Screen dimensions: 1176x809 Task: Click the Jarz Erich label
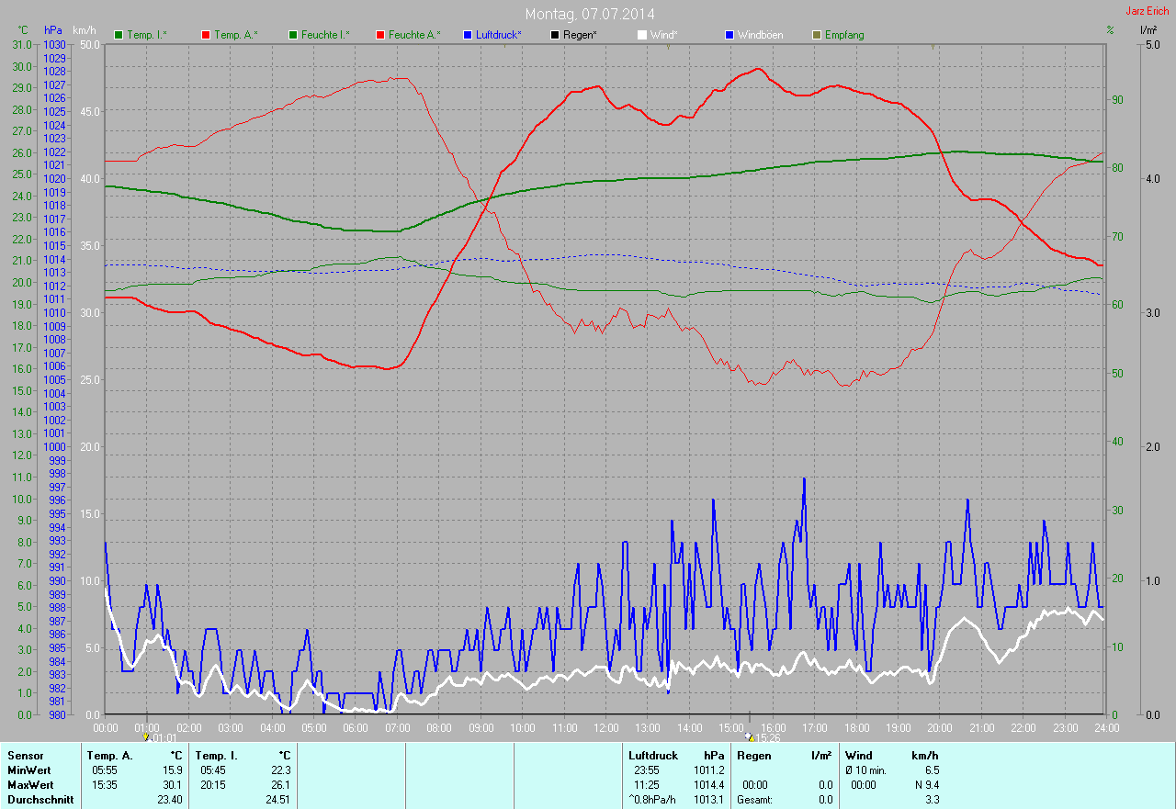point(1148,11)
